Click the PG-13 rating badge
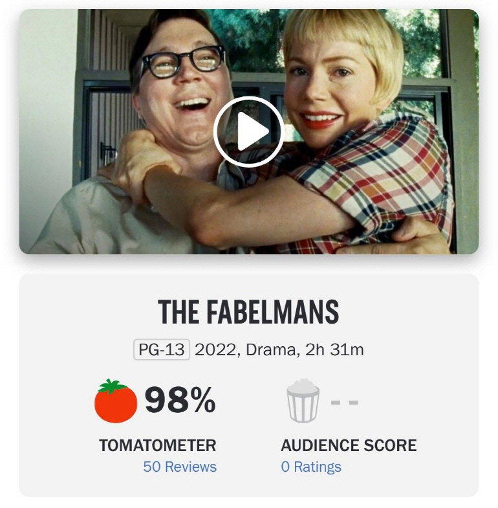 pos(162,349)
